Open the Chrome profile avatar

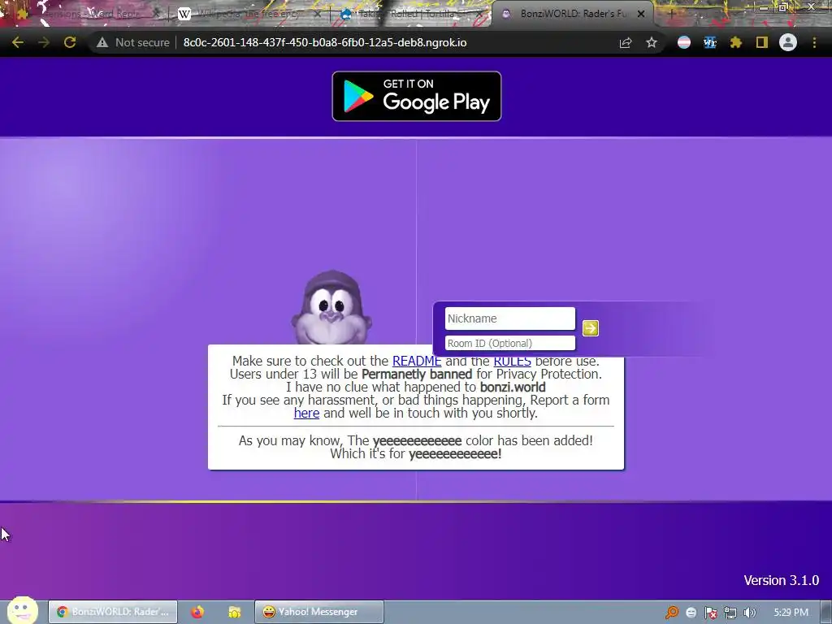pyautogui.click(x=788, y=42)
